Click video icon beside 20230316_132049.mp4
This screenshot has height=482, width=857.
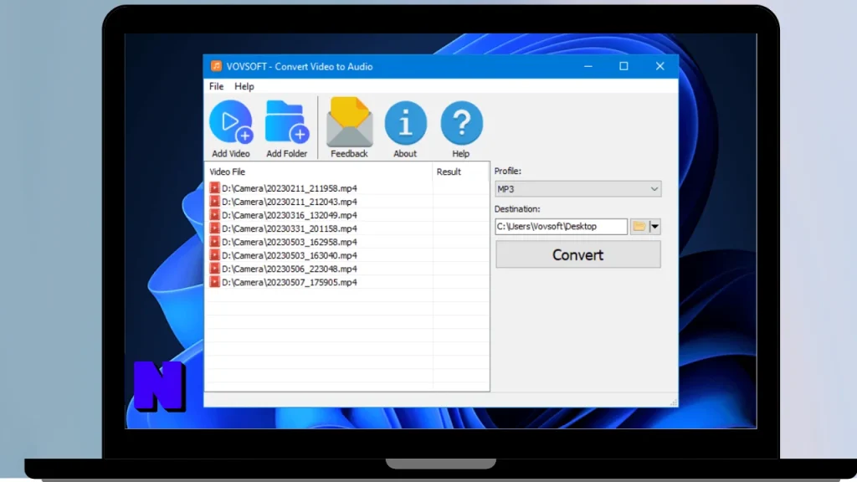[214, 215]
